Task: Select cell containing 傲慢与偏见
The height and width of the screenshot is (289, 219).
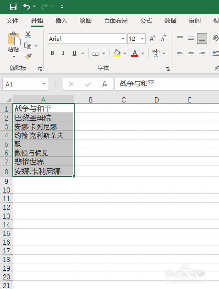Action: coord(44,153)
